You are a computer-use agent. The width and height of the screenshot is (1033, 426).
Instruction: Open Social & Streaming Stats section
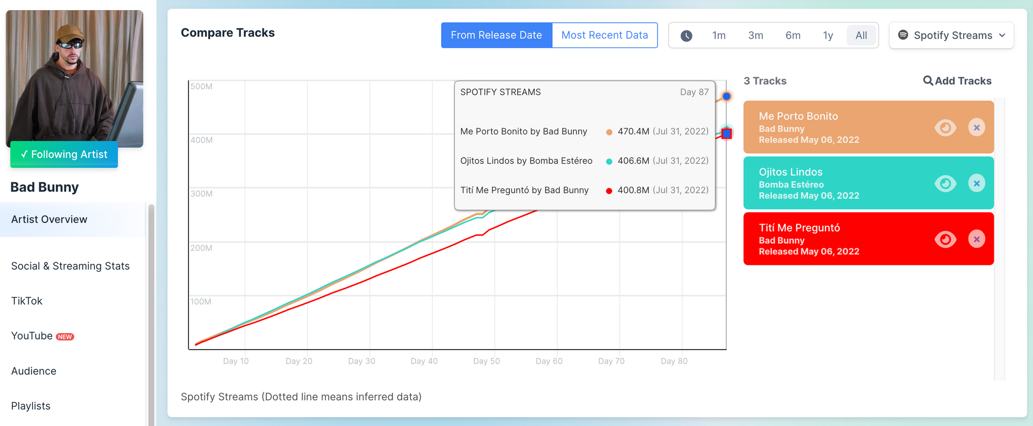(x=71, y=266)
